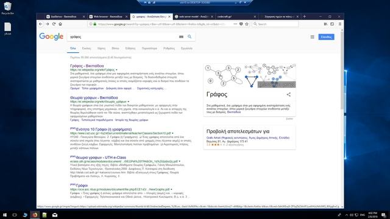
Task: Expand options arrow beside csd.uoc.gr result URL
Action: [x=172, y=133]
